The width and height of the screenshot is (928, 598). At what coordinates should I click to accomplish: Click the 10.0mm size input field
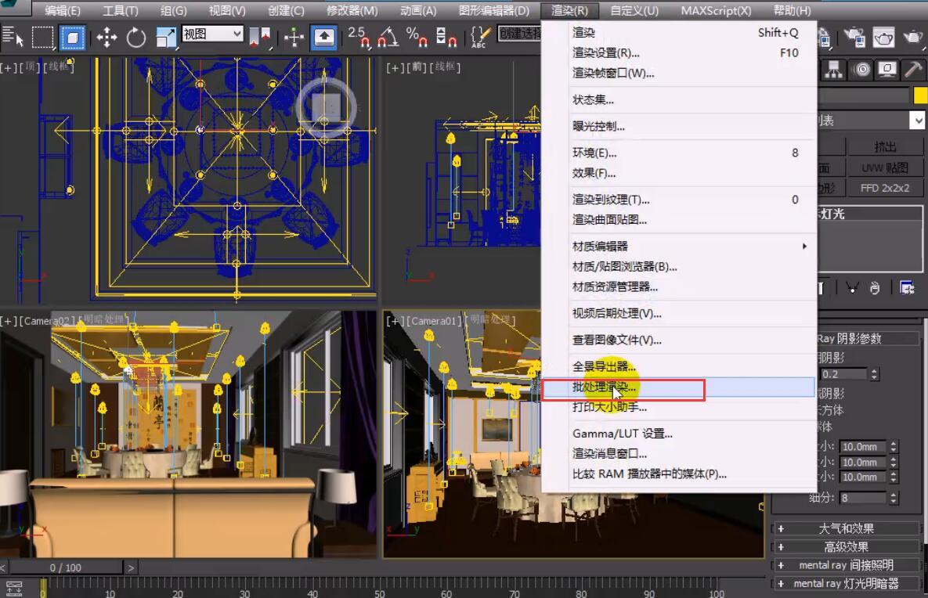[x=862, y=447]
